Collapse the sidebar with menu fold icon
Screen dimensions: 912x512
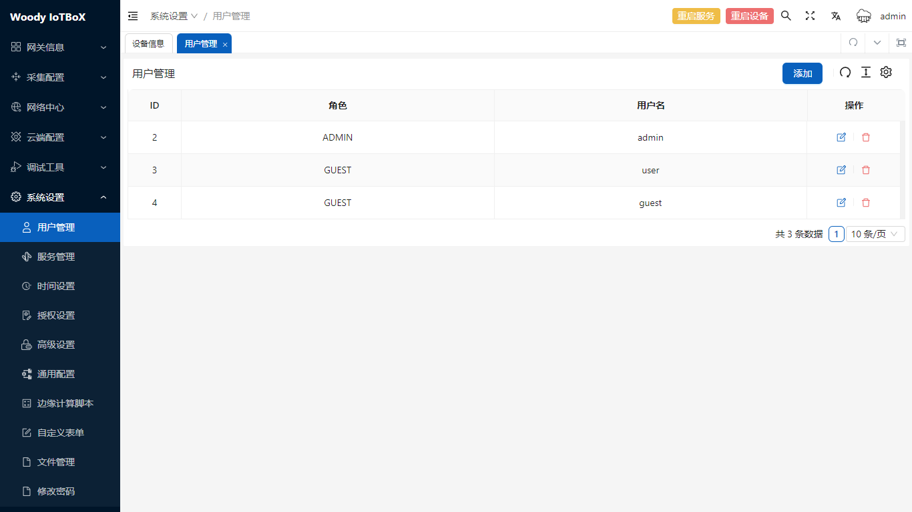click(133, 16)
